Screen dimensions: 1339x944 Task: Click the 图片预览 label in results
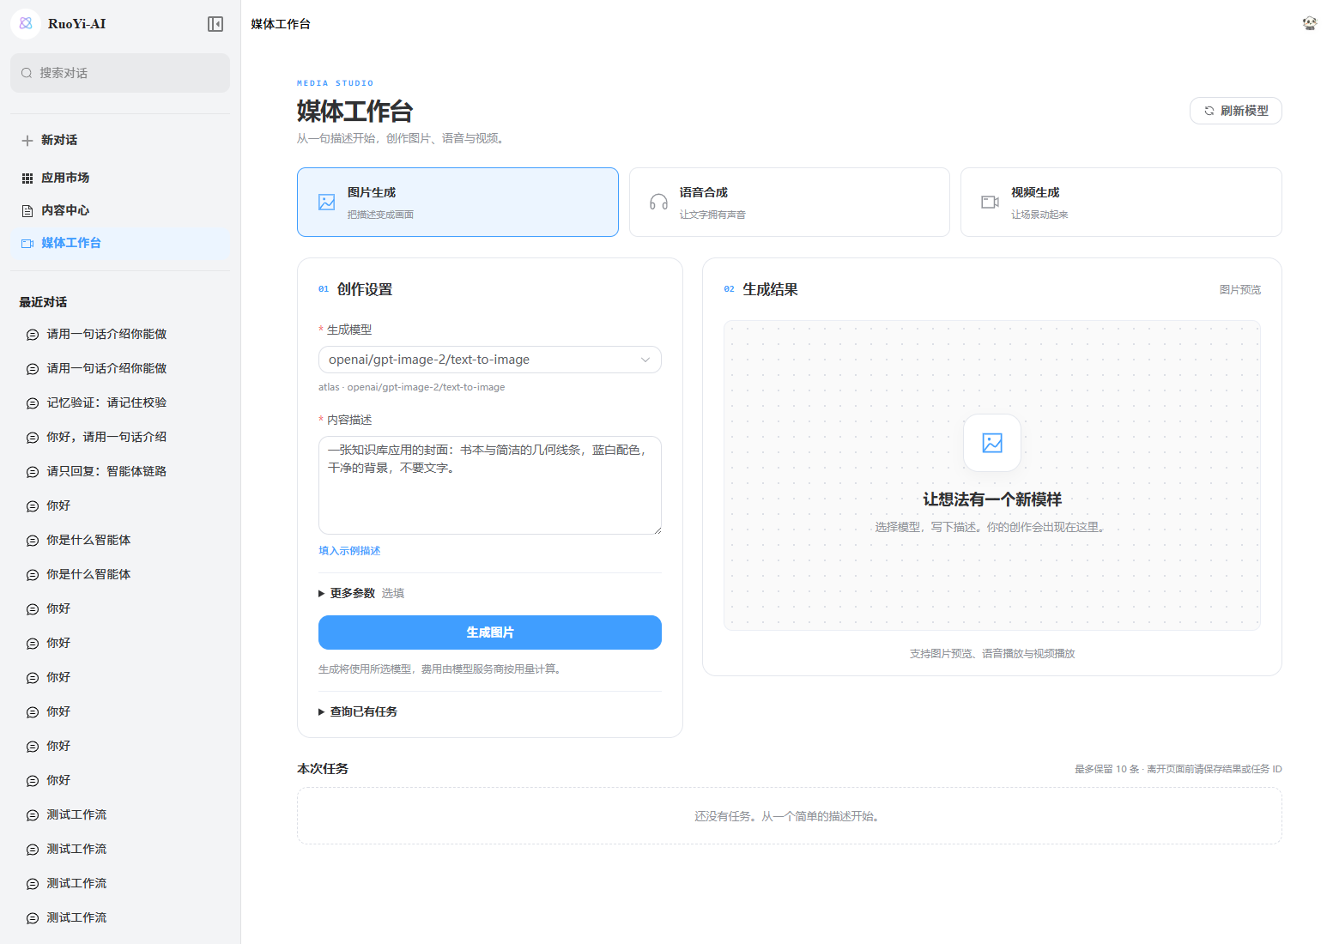point(1240,290)
